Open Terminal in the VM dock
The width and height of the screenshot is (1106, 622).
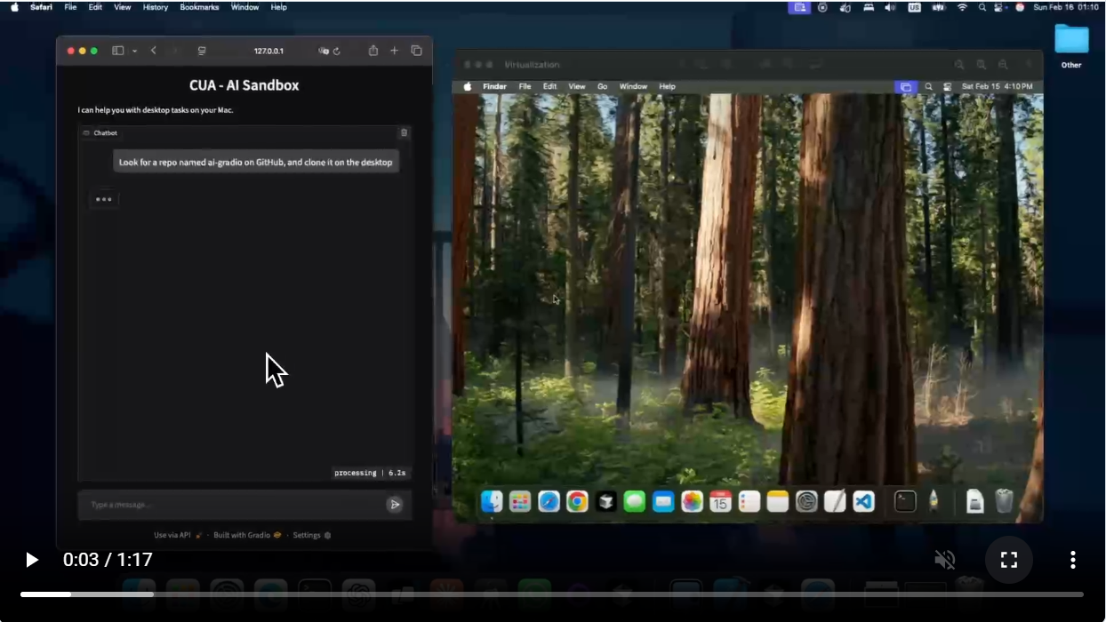click(905, 501)
